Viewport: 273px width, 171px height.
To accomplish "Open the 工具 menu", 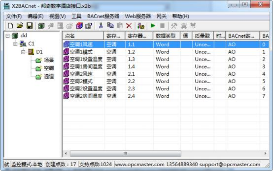I will [77, 17].
